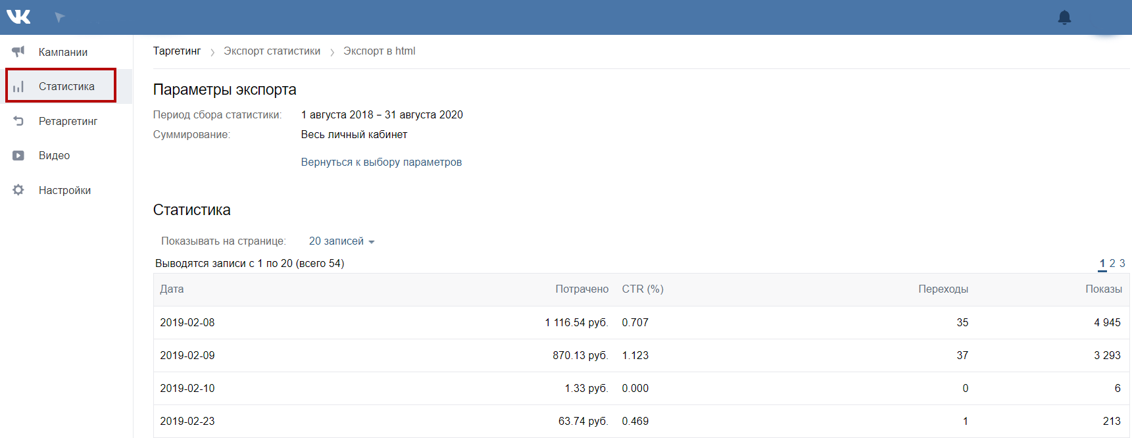Screen dimensions: 1132x438
Task: Click the Video play icon
Action: tap(18, 156)
